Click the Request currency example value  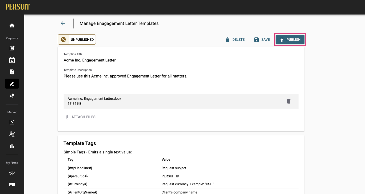(x=188, y=184)
